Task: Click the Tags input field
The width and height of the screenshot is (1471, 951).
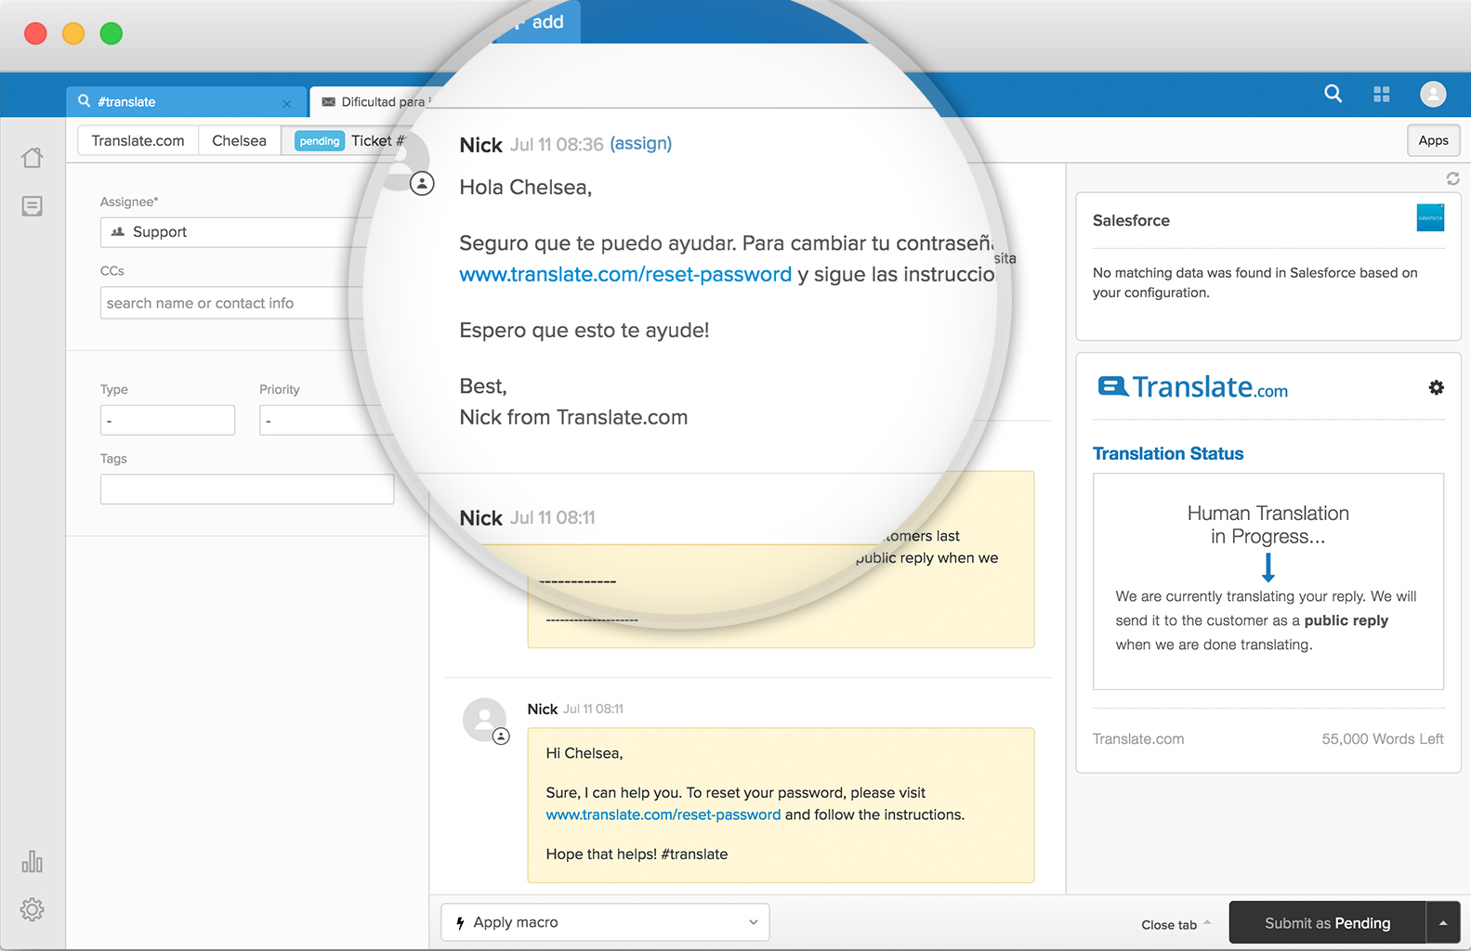Action: tap(246, 489)
